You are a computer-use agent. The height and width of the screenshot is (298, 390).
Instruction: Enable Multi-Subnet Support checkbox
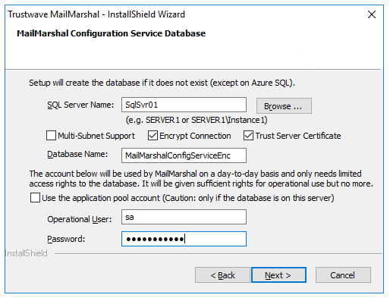51,136
